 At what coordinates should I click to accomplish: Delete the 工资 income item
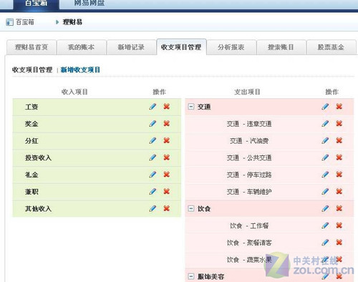(167, 107)
